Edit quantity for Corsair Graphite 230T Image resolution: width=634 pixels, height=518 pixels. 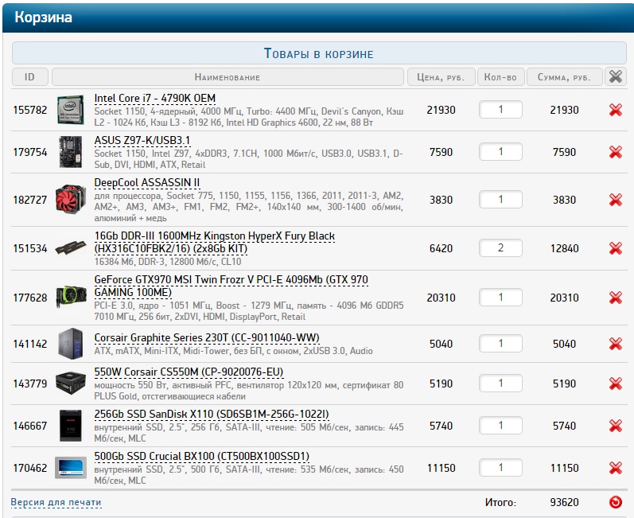pos(500,343)
